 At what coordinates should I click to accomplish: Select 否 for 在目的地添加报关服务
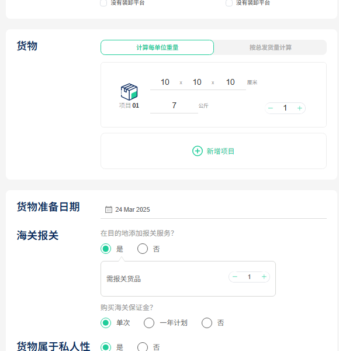coord(143,249)
